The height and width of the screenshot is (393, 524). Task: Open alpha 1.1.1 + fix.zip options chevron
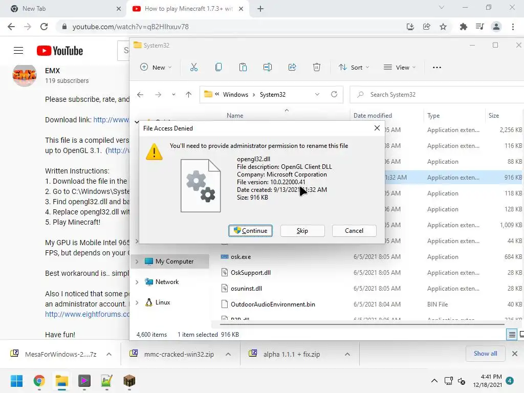coord(347,354)
